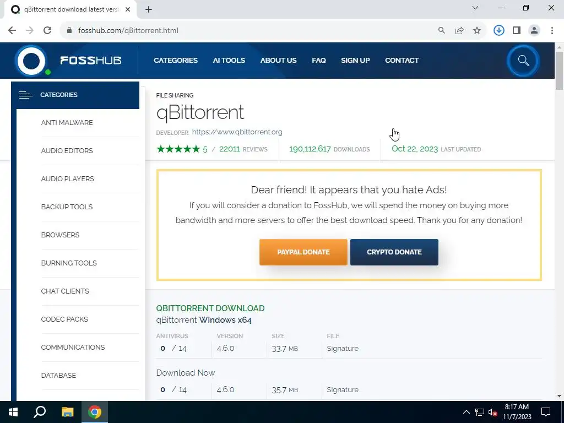
Task: Click the Chrome taskbar icon
Action: tap(95, 412)
